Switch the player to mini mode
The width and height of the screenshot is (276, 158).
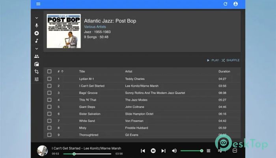pos(235,150)
